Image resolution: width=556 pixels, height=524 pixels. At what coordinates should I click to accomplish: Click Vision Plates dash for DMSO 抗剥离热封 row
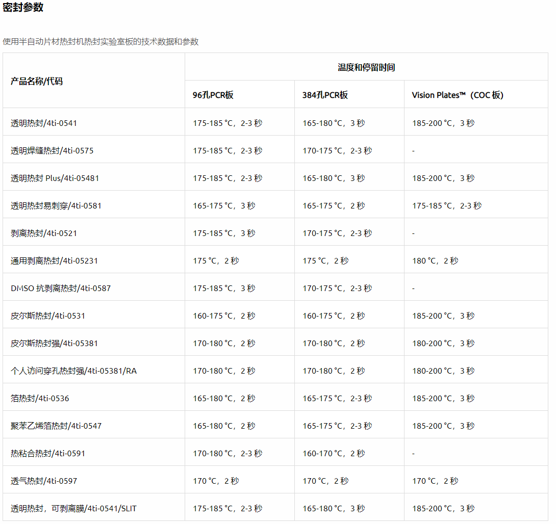[x=413, y=289]
